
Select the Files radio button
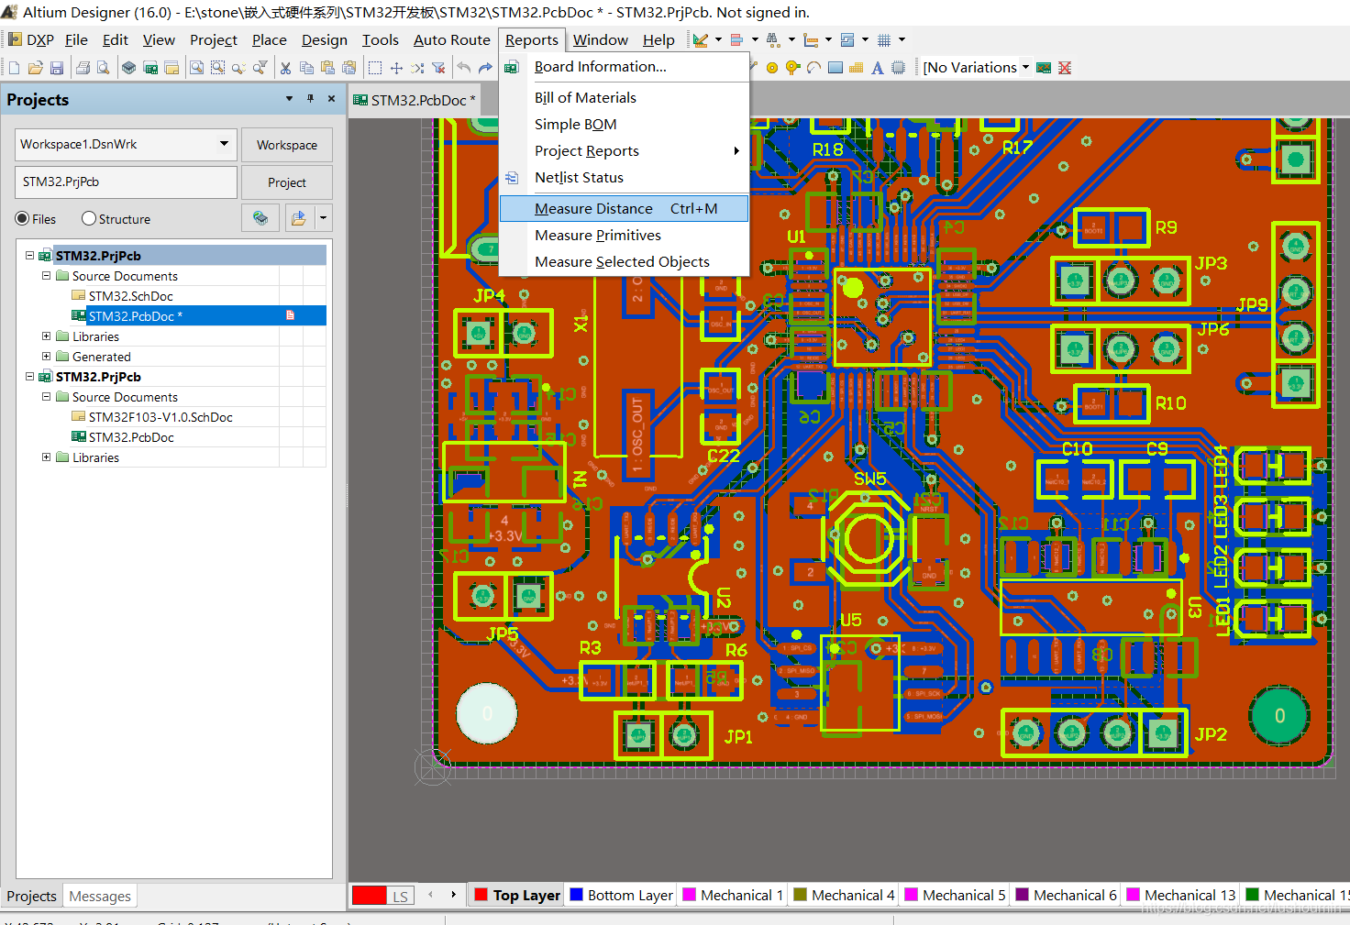pos(23,219)
